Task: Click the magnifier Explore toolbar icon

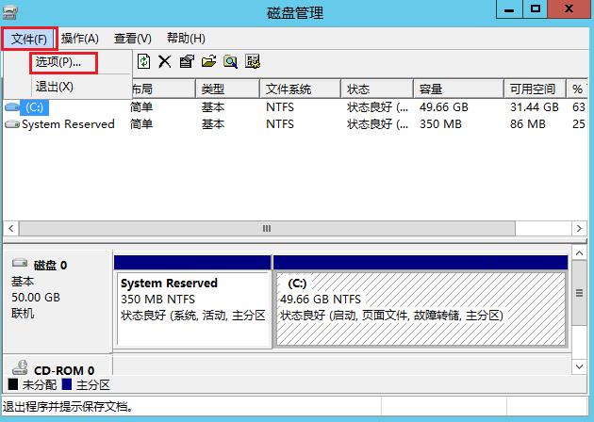Action: [x=231, y=61]
